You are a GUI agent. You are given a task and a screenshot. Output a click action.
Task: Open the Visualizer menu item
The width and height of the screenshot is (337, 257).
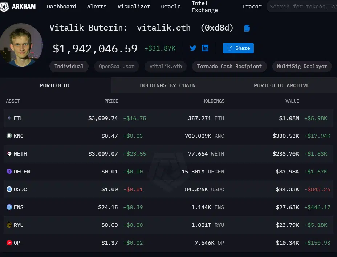(134, 7)
